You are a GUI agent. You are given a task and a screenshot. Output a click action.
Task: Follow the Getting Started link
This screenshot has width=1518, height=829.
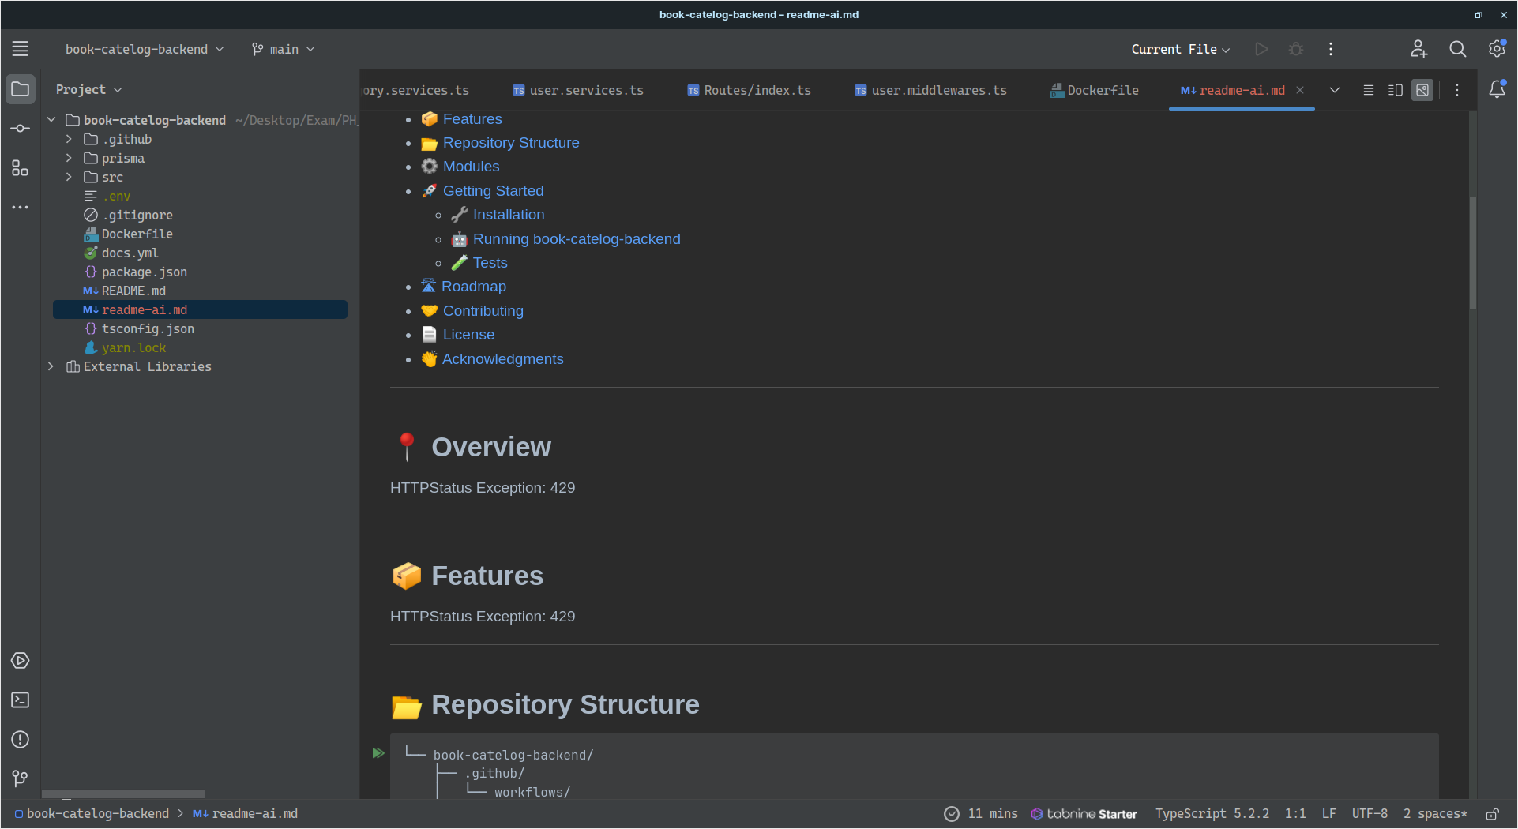(493, 191)
